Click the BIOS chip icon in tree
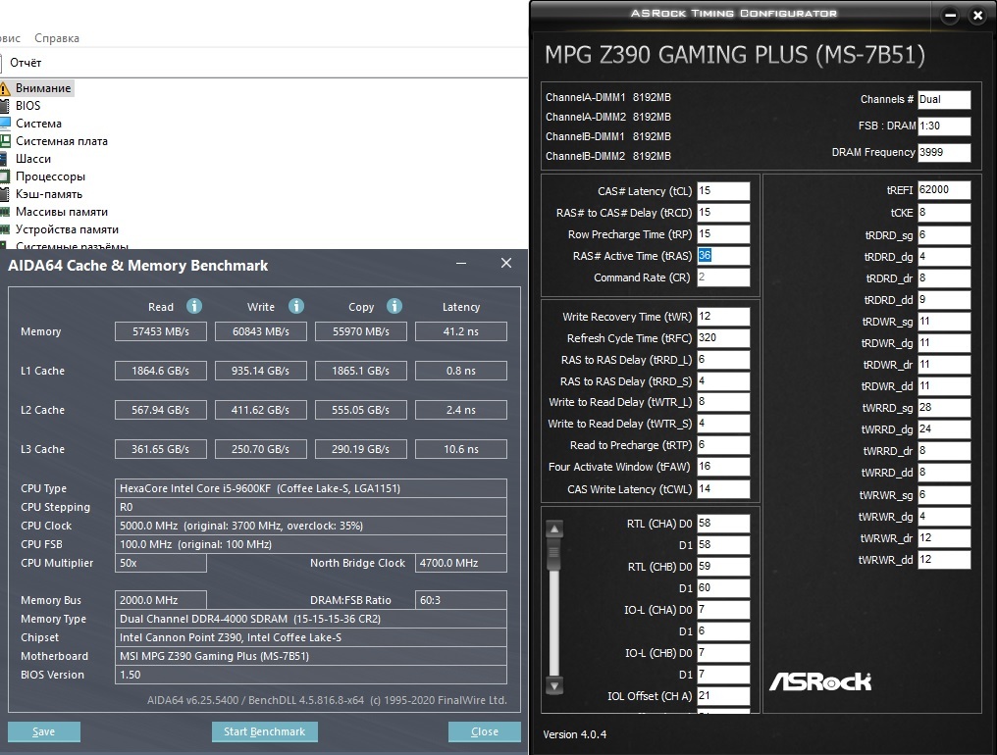997x755 pixels. [x=5, y=106]
